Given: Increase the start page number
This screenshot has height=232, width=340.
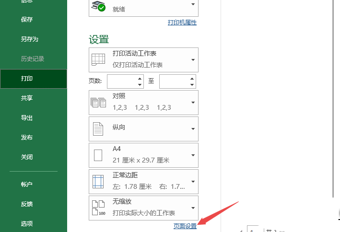Looking at the screenshot, I should (x=140, y=79).
